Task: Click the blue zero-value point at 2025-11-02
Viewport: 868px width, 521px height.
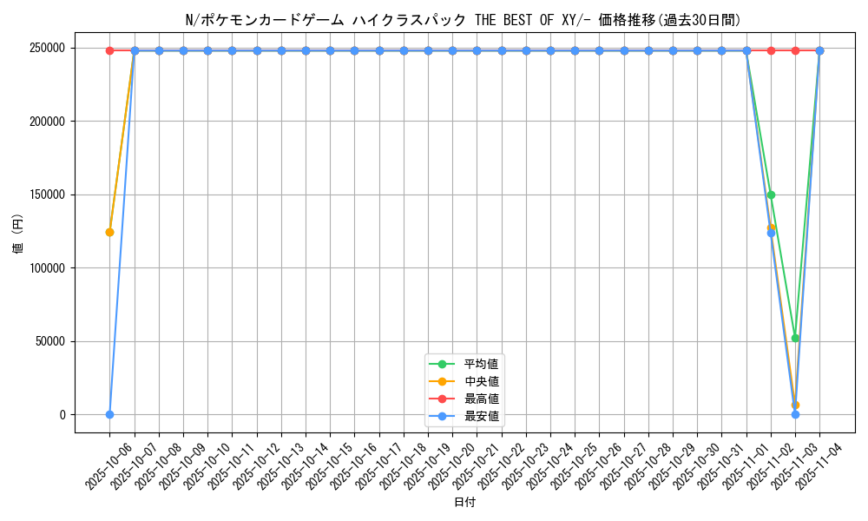Action: click(x=797, y=415)
